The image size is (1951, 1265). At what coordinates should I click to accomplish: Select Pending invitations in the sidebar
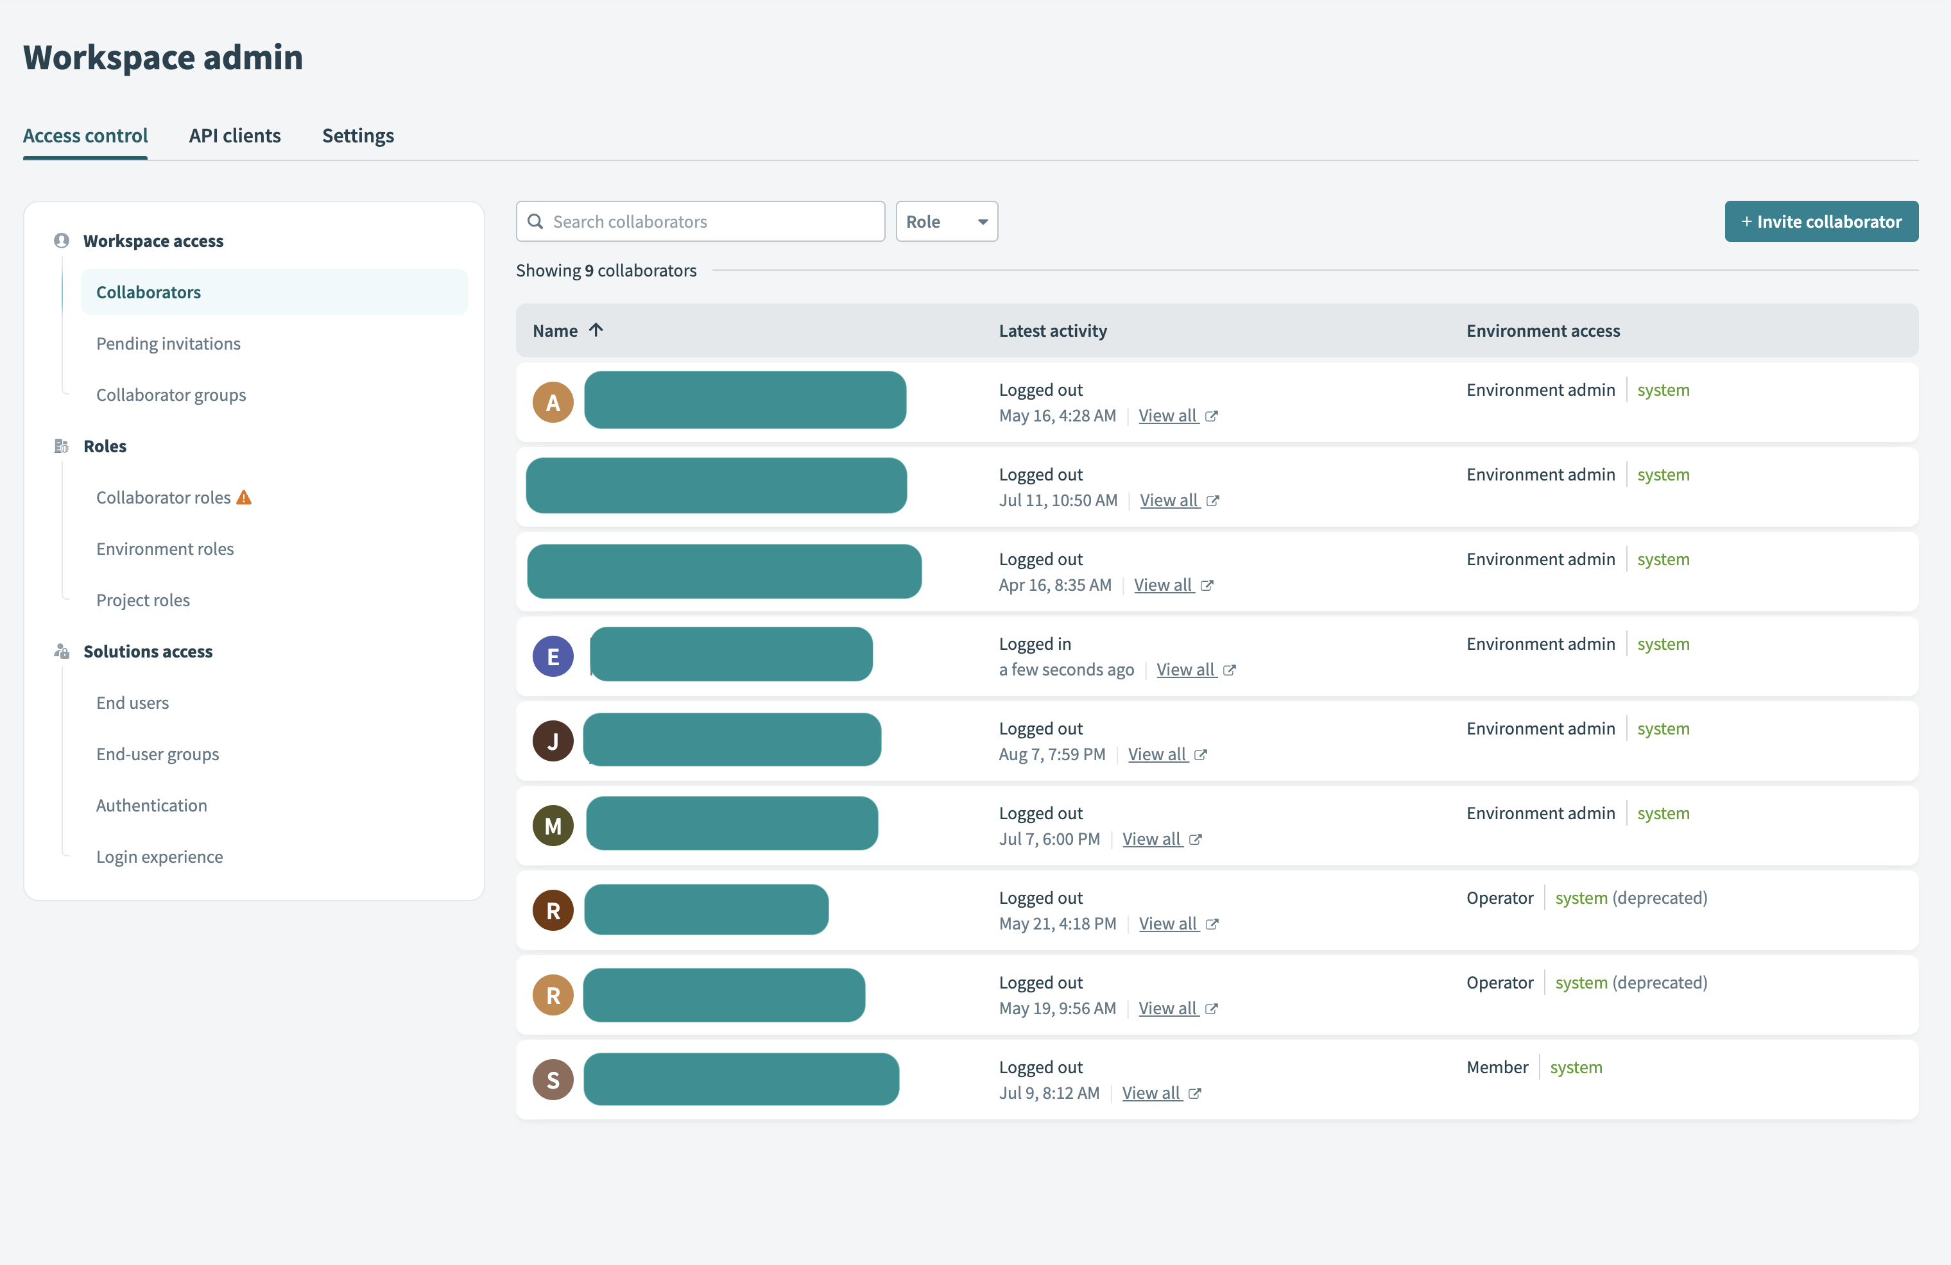tap(168, 343)
